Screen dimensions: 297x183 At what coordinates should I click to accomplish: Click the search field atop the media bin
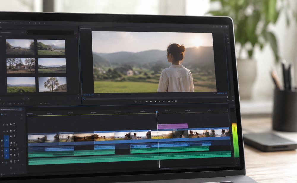click(x=50, y=33)
